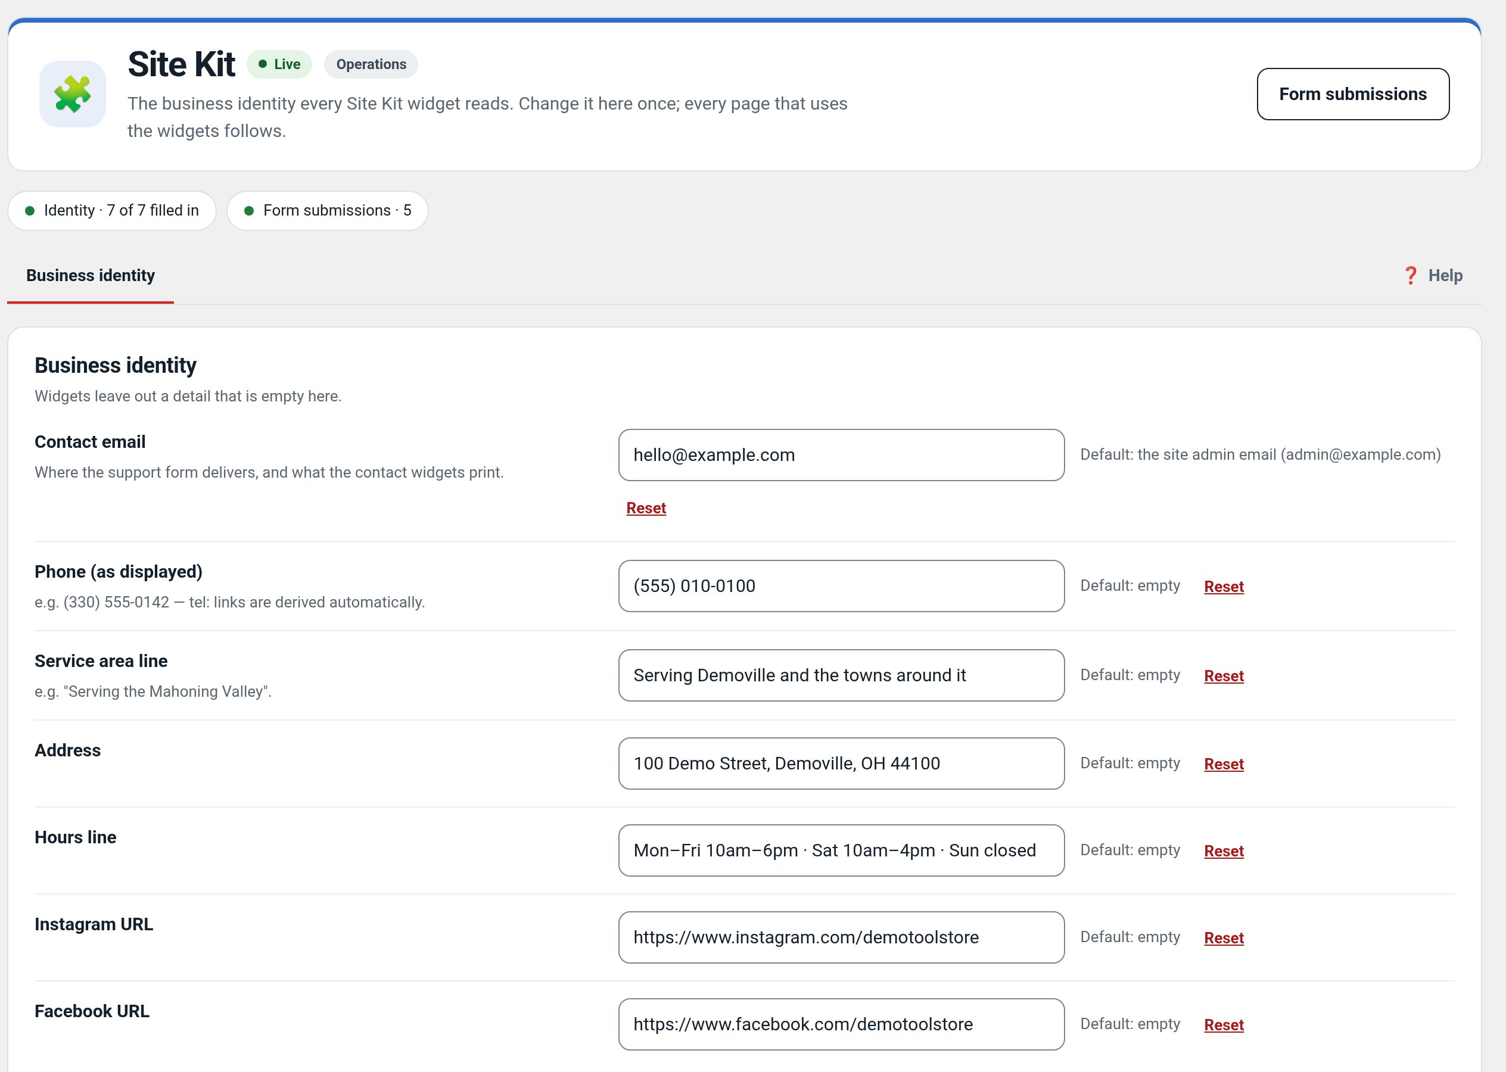Click the 'Widgets leave out a detail' text

click(x=188, y=396)
